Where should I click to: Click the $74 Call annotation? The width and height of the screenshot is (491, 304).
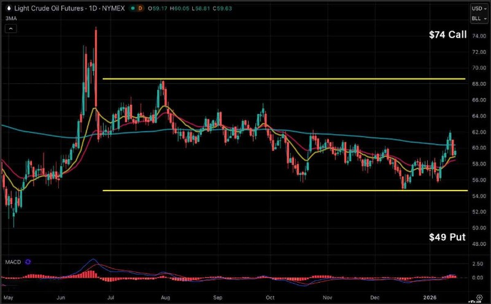coord(448,34)
